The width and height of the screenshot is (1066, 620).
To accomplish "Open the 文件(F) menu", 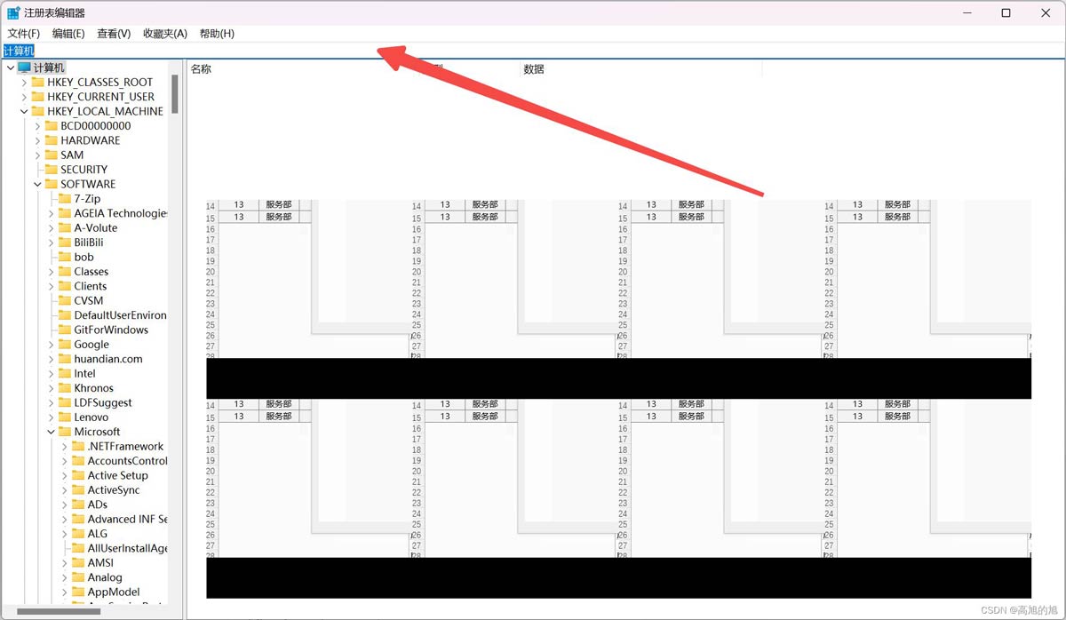I will 24,34.
